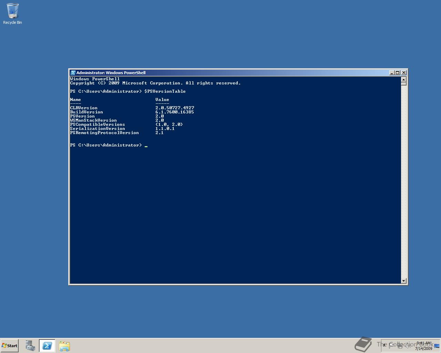Launch Server Manager from the taskbar
Viewport: 441px width, 353px height.
[30, 346]
